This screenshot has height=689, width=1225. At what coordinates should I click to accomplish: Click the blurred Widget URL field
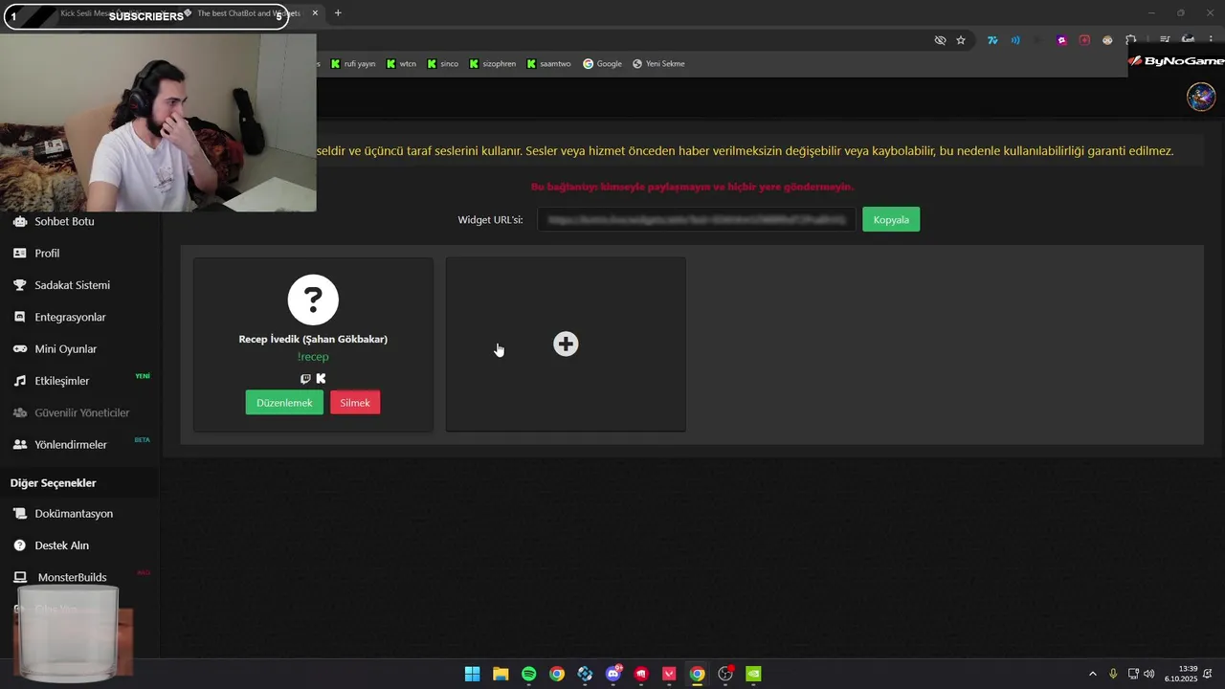[697, 220]
